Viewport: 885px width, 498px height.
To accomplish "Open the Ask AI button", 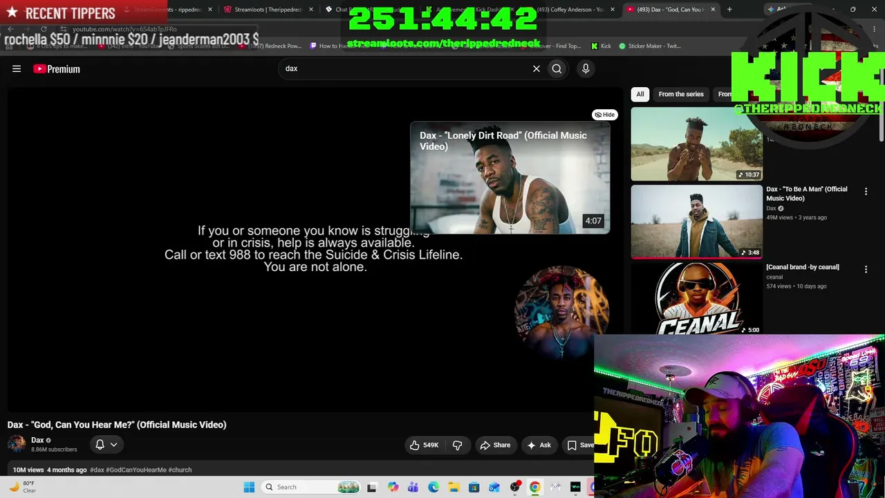I will (539, 445).
